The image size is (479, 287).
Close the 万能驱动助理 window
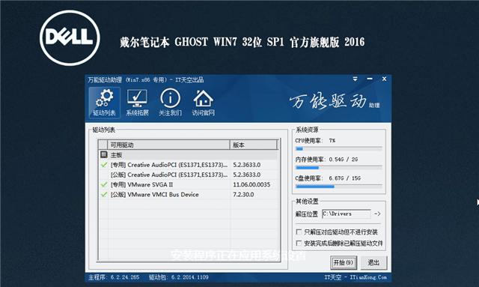coord(384,79)
